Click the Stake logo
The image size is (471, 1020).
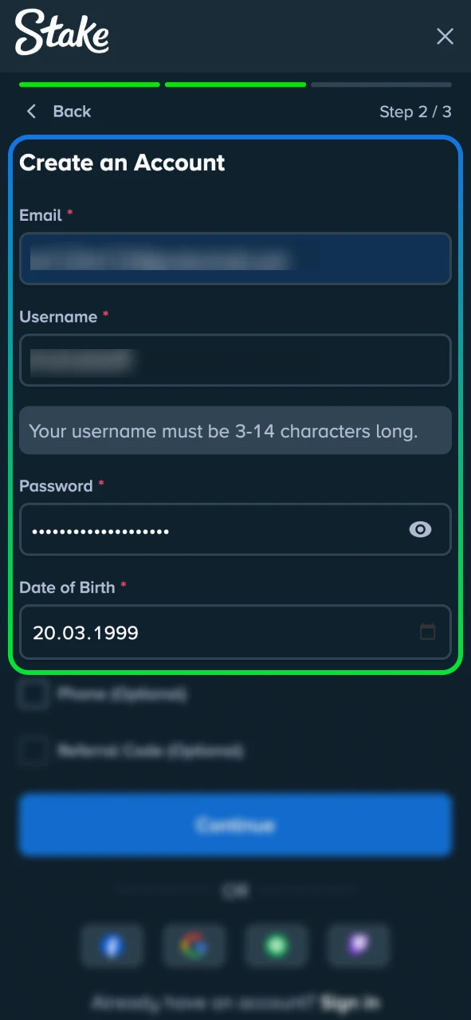pos(61,33)
